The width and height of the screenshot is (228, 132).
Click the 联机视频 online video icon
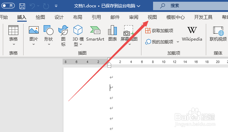(218, 30)
